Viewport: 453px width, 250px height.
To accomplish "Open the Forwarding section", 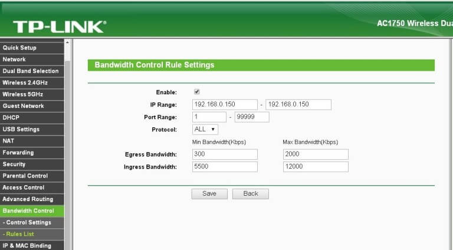I will (32, 153).
